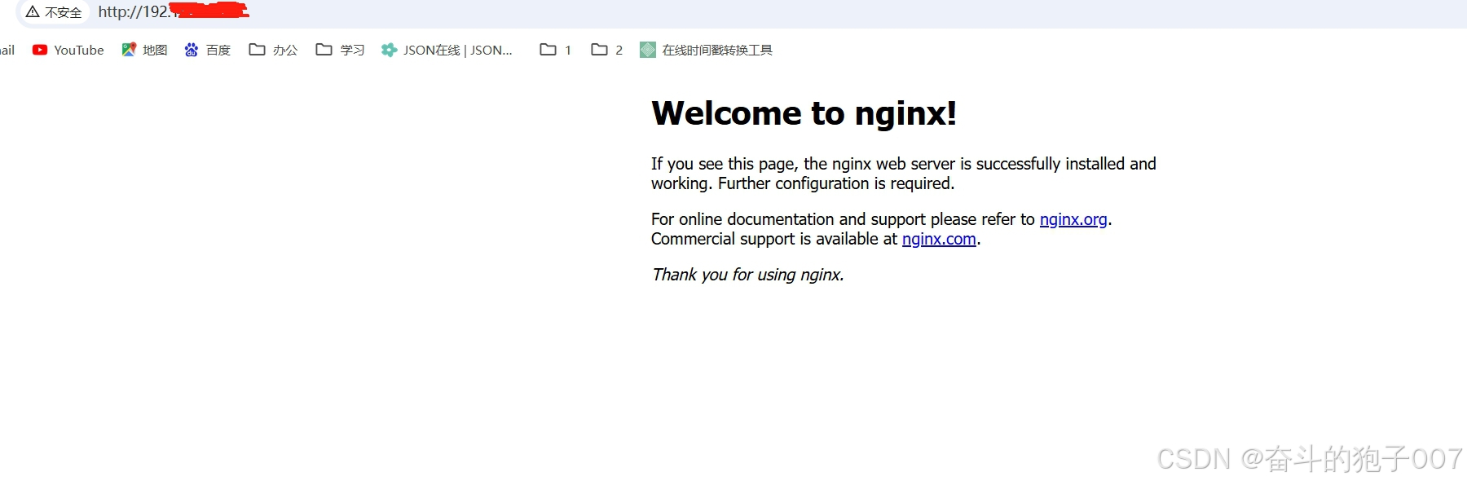Open the 在线时间戳转换工具 bookmark
The height and width of the screenshot is (485, 1467).
707,50
